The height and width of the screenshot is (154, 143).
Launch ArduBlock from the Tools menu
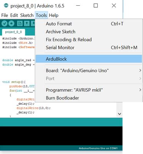point(89,59)
